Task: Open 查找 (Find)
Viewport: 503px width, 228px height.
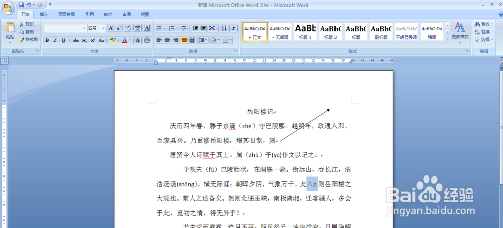Action: [x=484, y=24]
